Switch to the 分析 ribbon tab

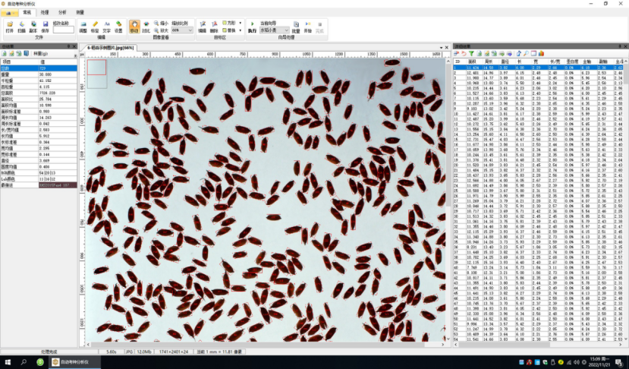pos(62,12)
